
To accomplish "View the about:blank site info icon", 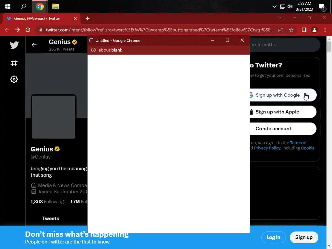I will pyautogui.click(x=93, y=50).
